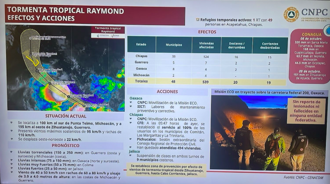Click the Jalisco heading under Acciones
This screenshot has width=330, height=184.
point(135,151)
